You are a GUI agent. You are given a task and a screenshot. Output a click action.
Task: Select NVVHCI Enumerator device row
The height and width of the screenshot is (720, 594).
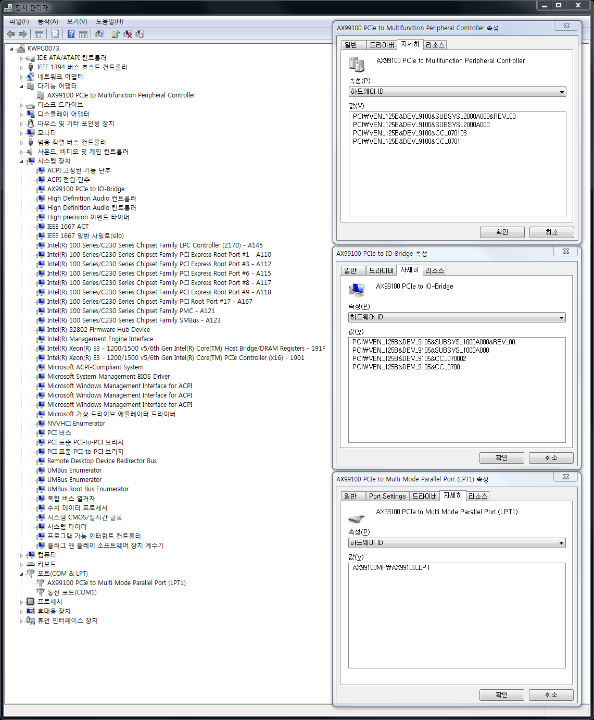pyautogui.click(x=76, y=424)
